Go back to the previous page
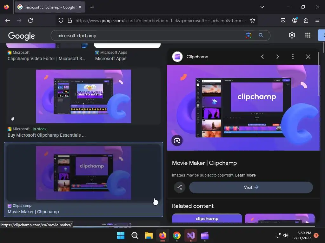This screenshot has height=243, width=325. 8,21
